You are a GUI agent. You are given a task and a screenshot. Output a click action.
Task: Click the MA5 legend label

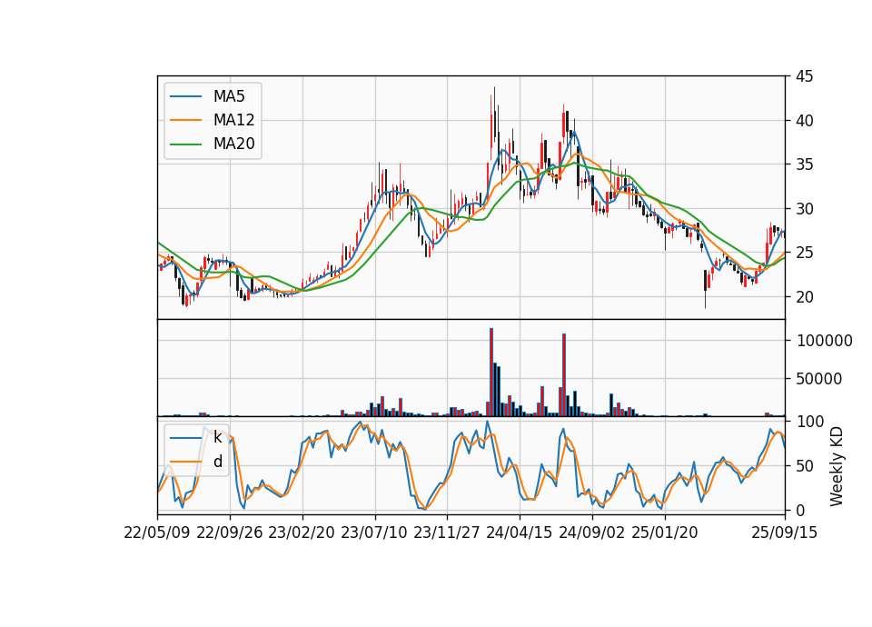point(229,96)
